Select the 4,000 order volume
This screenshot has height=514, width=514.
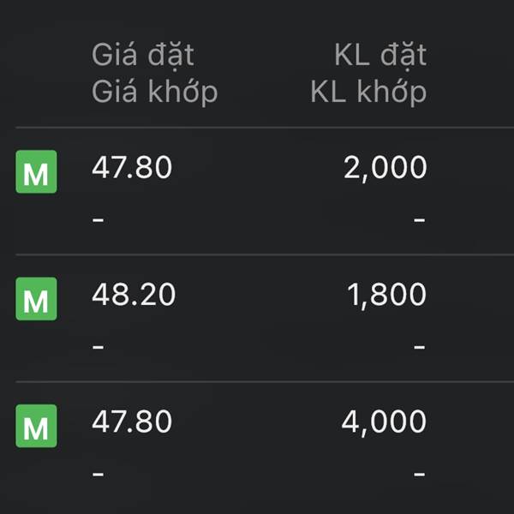[x=384, y=421]
